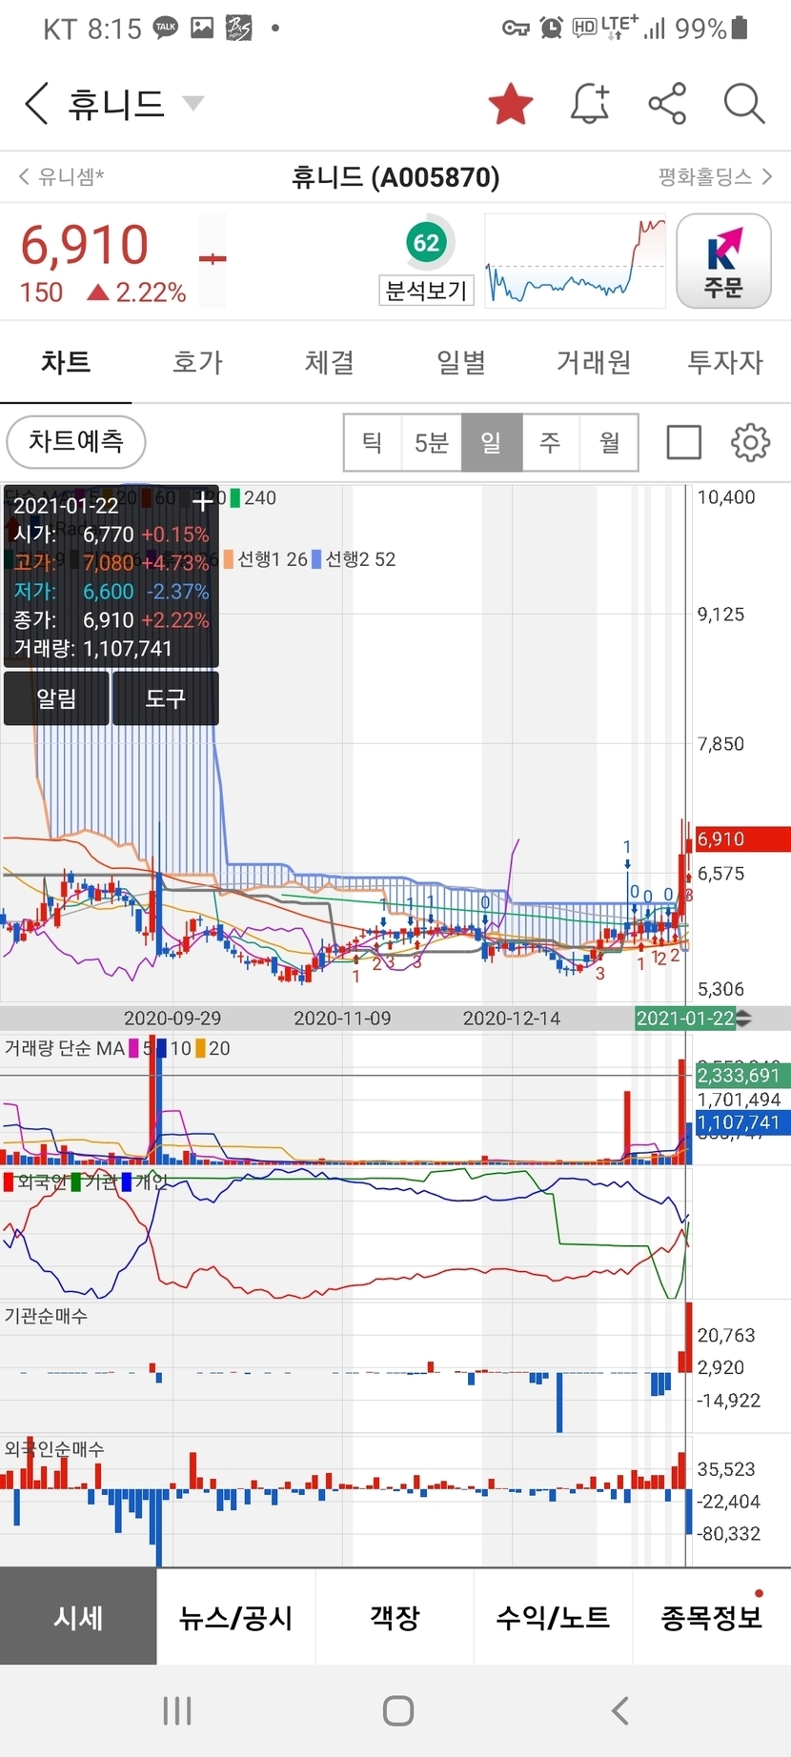Open the stock search magnifier

743,103
